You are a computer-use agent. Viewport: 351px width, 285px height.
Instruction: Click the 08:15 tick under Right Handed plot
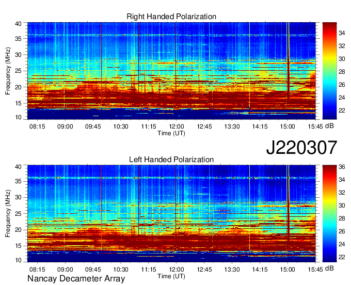37,126
